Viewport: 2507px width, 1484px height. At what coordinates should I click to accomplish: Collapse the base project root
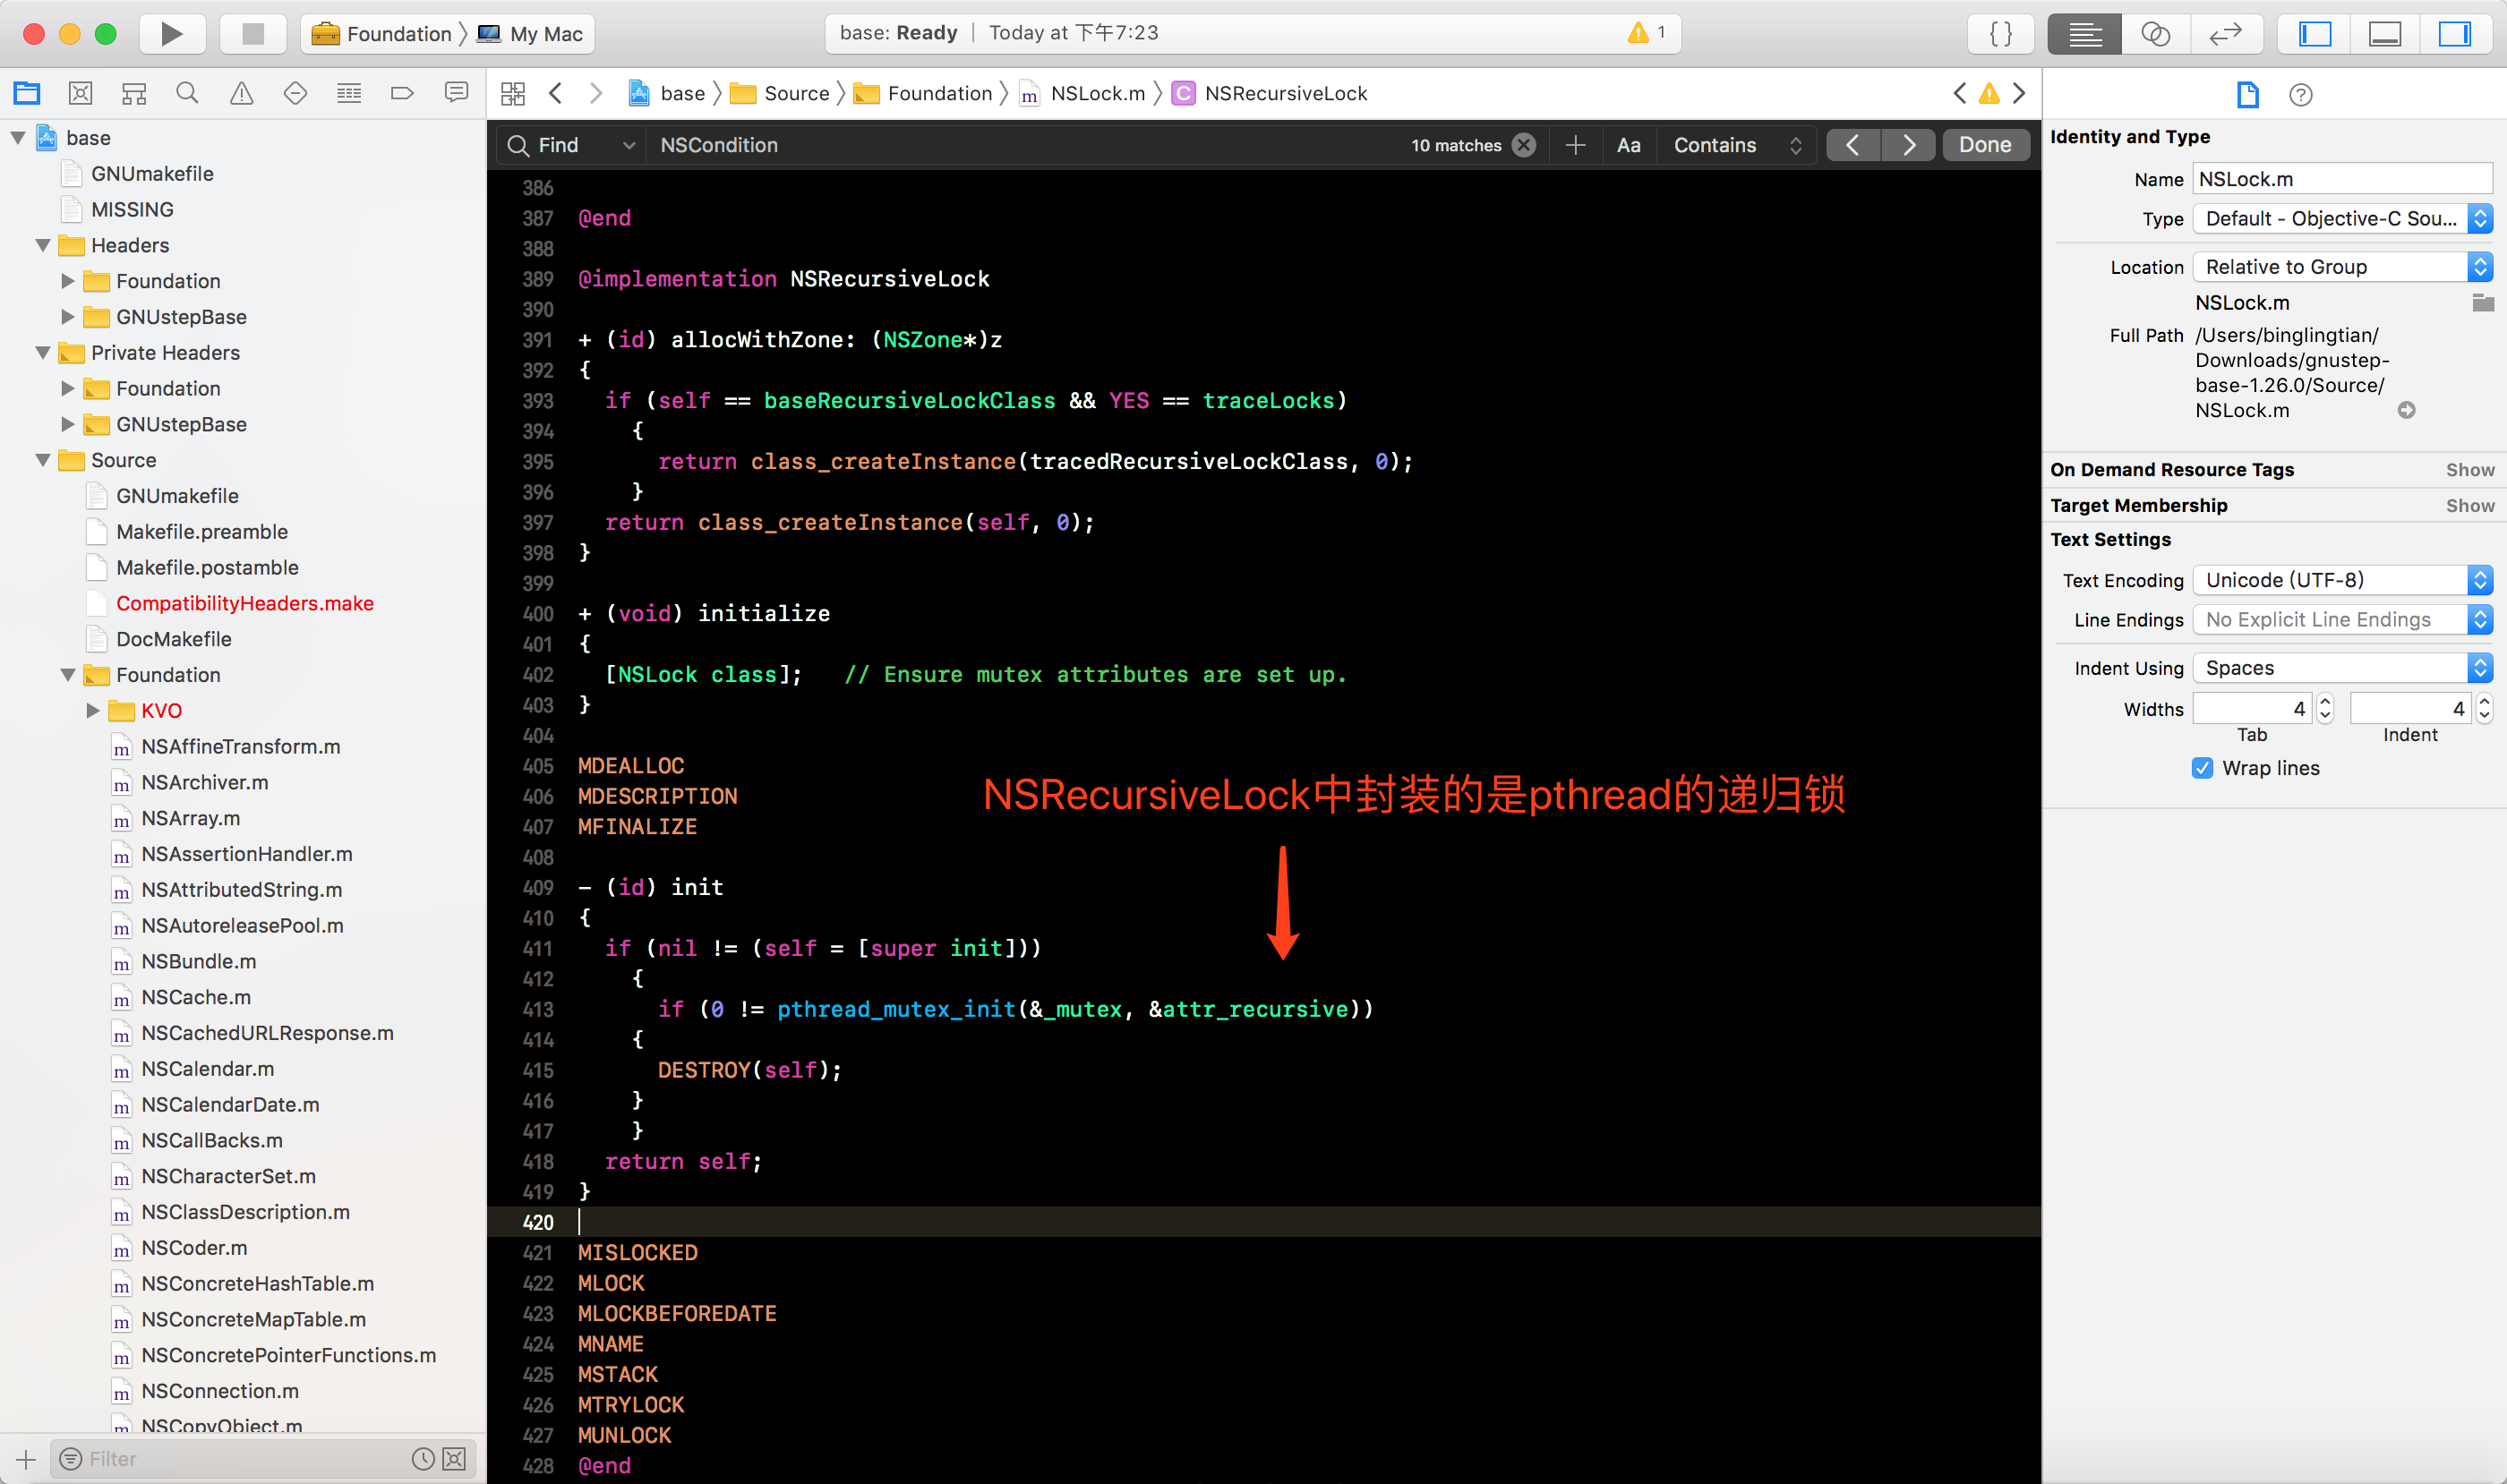coord(18,138)
